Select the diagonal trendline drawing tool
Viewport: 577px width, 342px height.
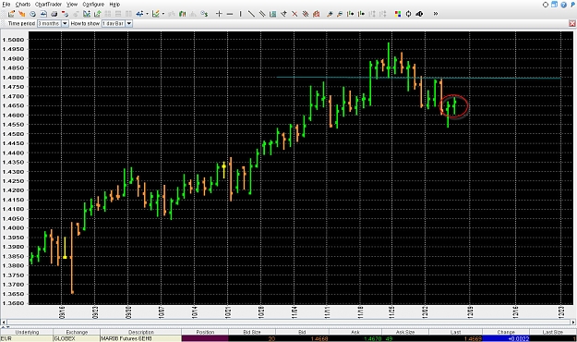point(251,14)
